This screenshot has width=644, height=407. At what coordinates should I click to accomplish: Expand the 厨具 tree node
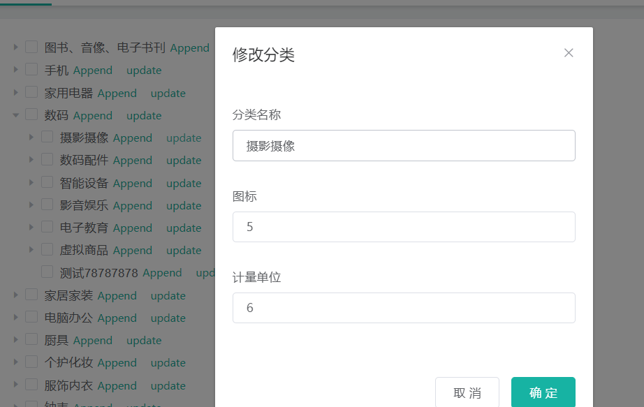pos(15,339)
